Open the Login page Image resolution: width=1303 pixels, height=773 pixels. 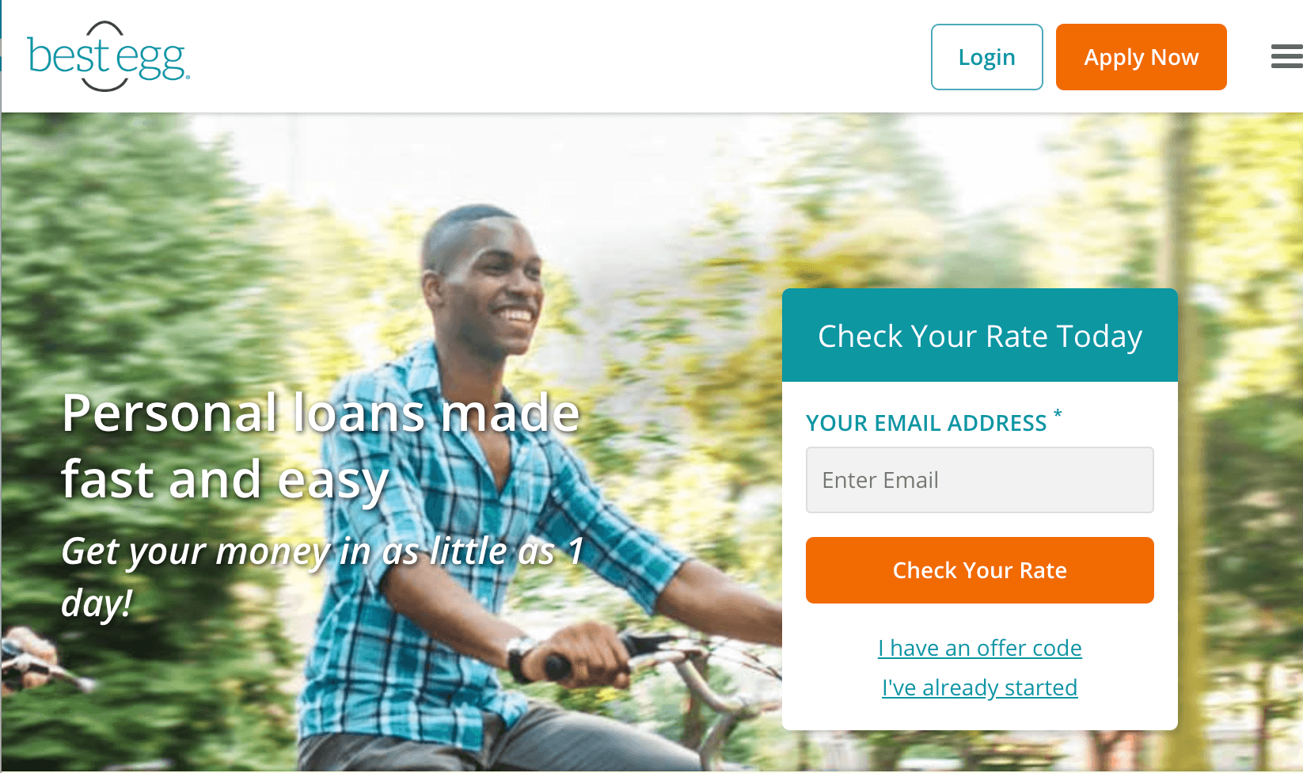(986, 57)
